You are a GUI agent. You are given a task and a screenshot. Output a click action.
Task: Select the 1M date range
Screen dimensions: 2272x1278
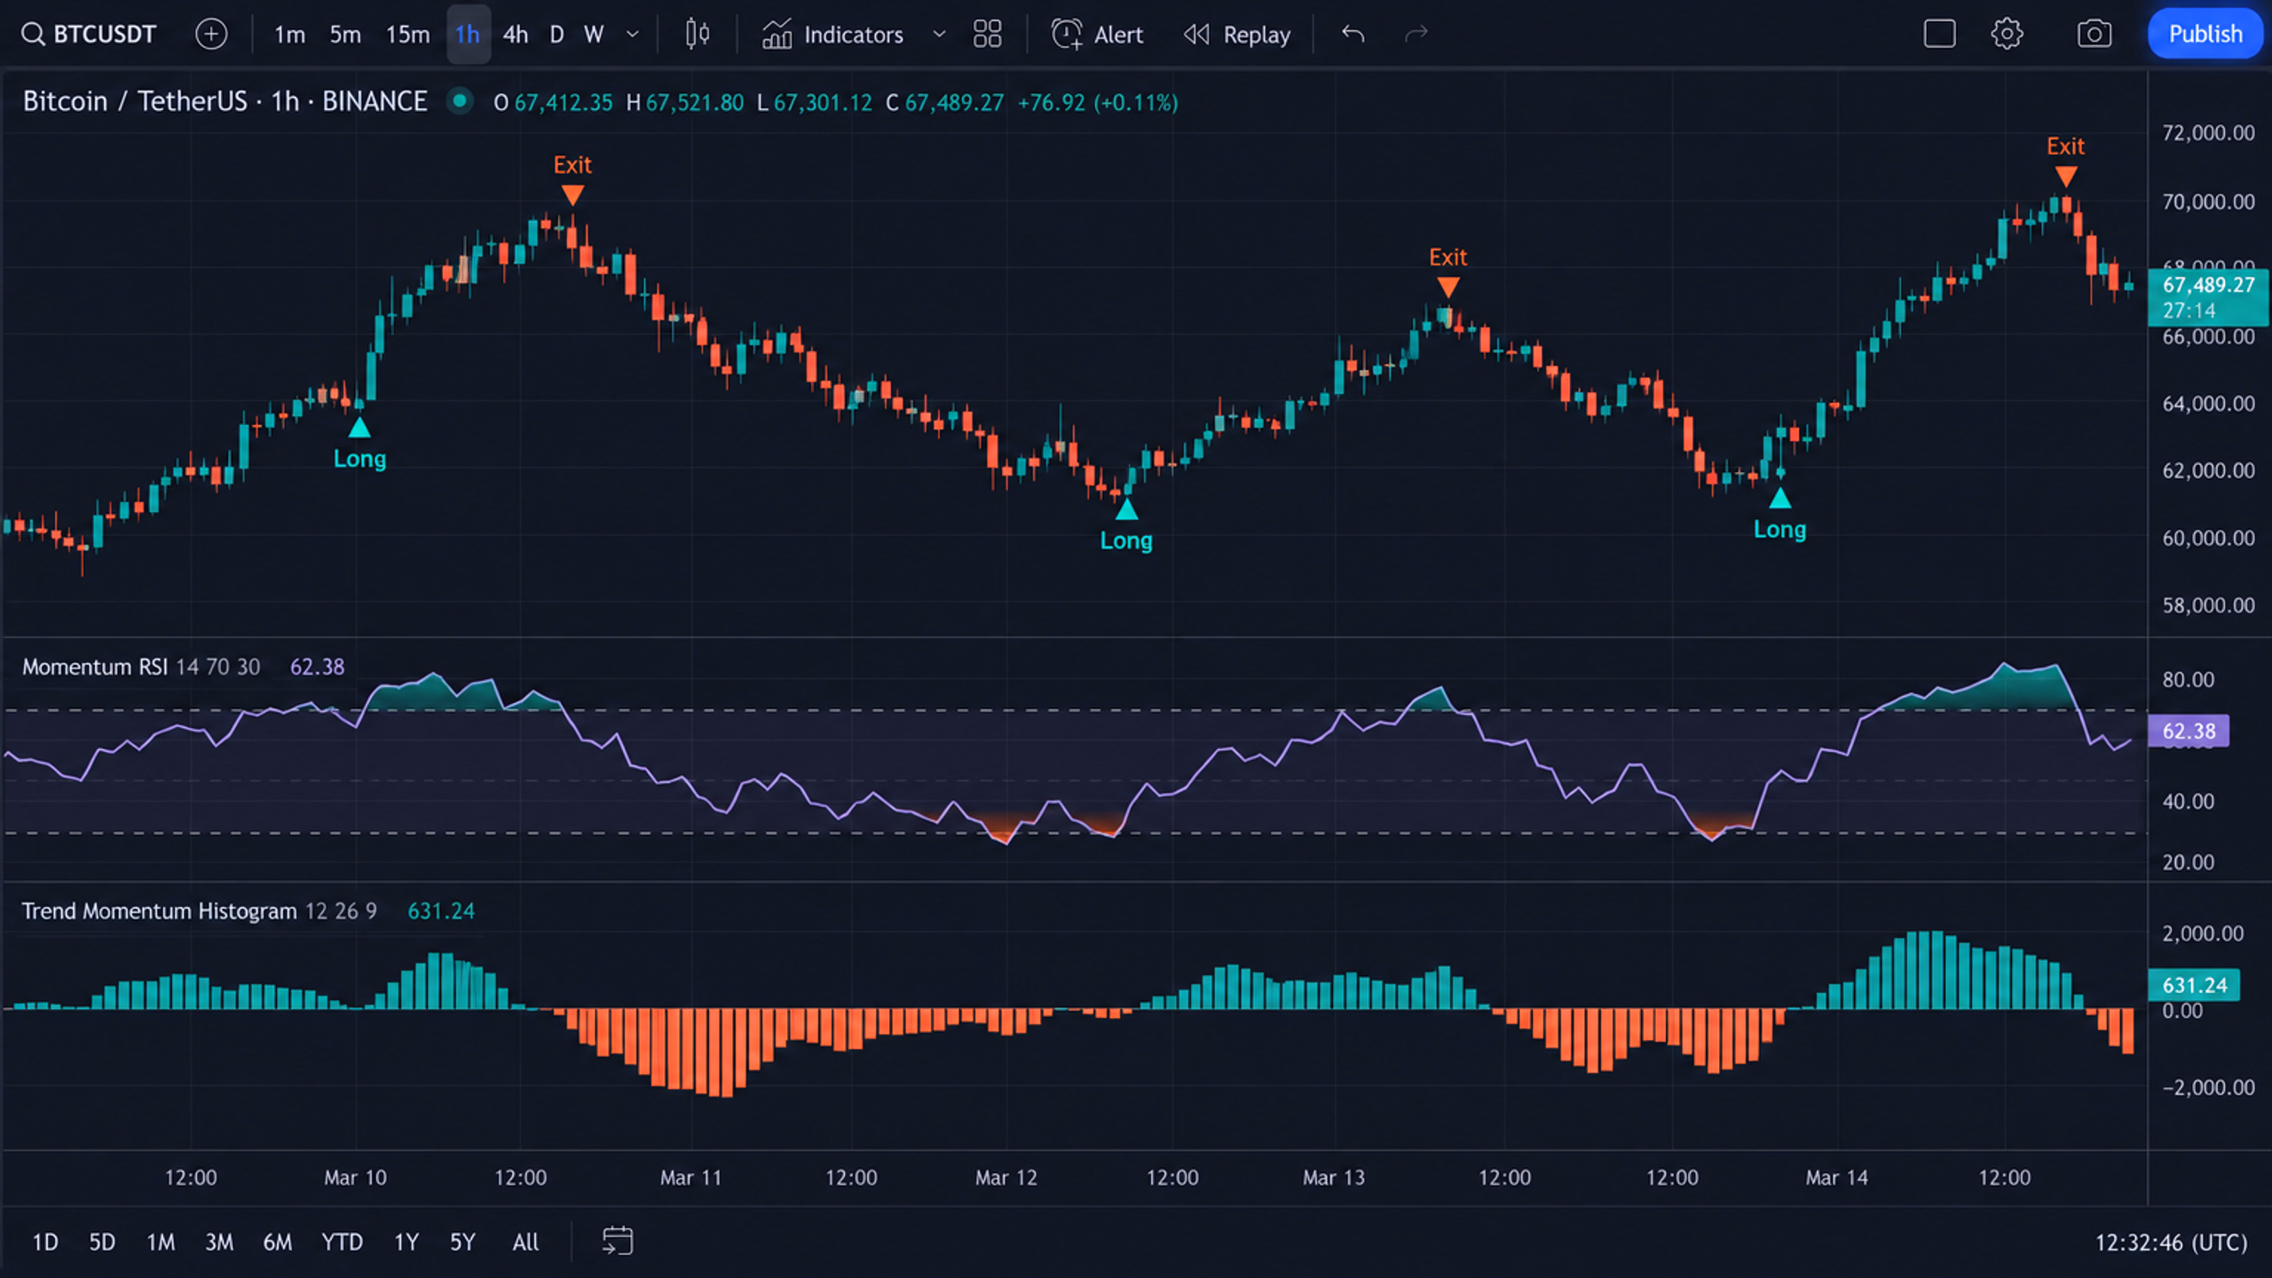point(161,1242)
